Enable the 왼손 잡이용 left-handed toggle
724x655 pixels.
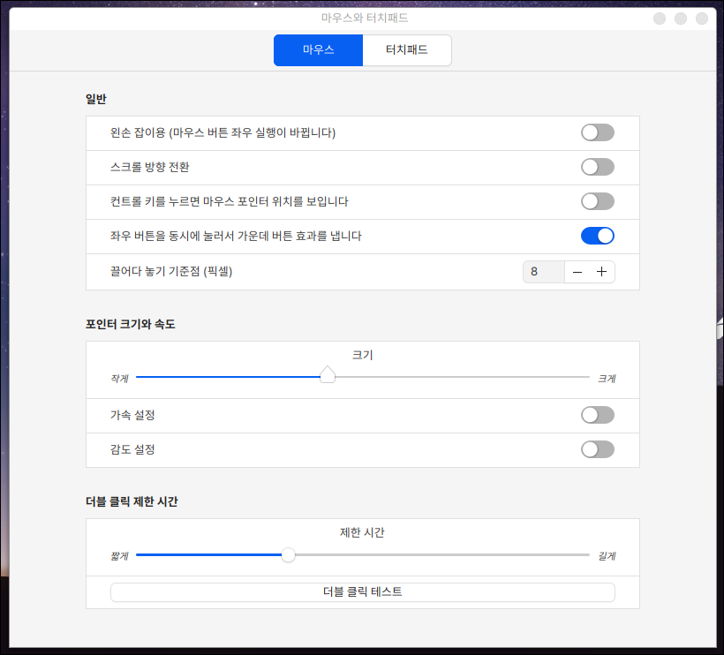(597, 132)
